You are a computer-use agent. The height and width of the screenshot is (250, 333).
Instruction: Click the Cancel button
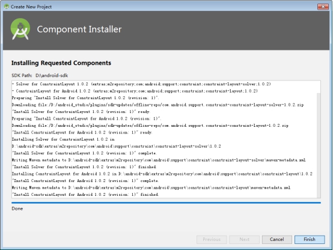tap(276, 239)
